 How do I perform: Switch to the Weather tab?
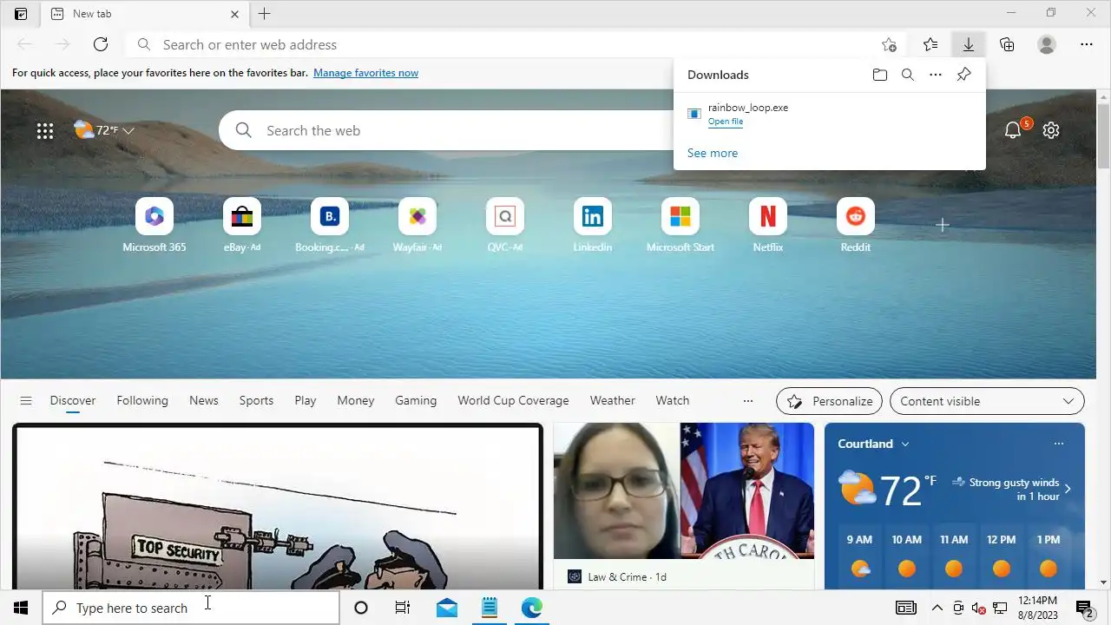pos(613,400)
